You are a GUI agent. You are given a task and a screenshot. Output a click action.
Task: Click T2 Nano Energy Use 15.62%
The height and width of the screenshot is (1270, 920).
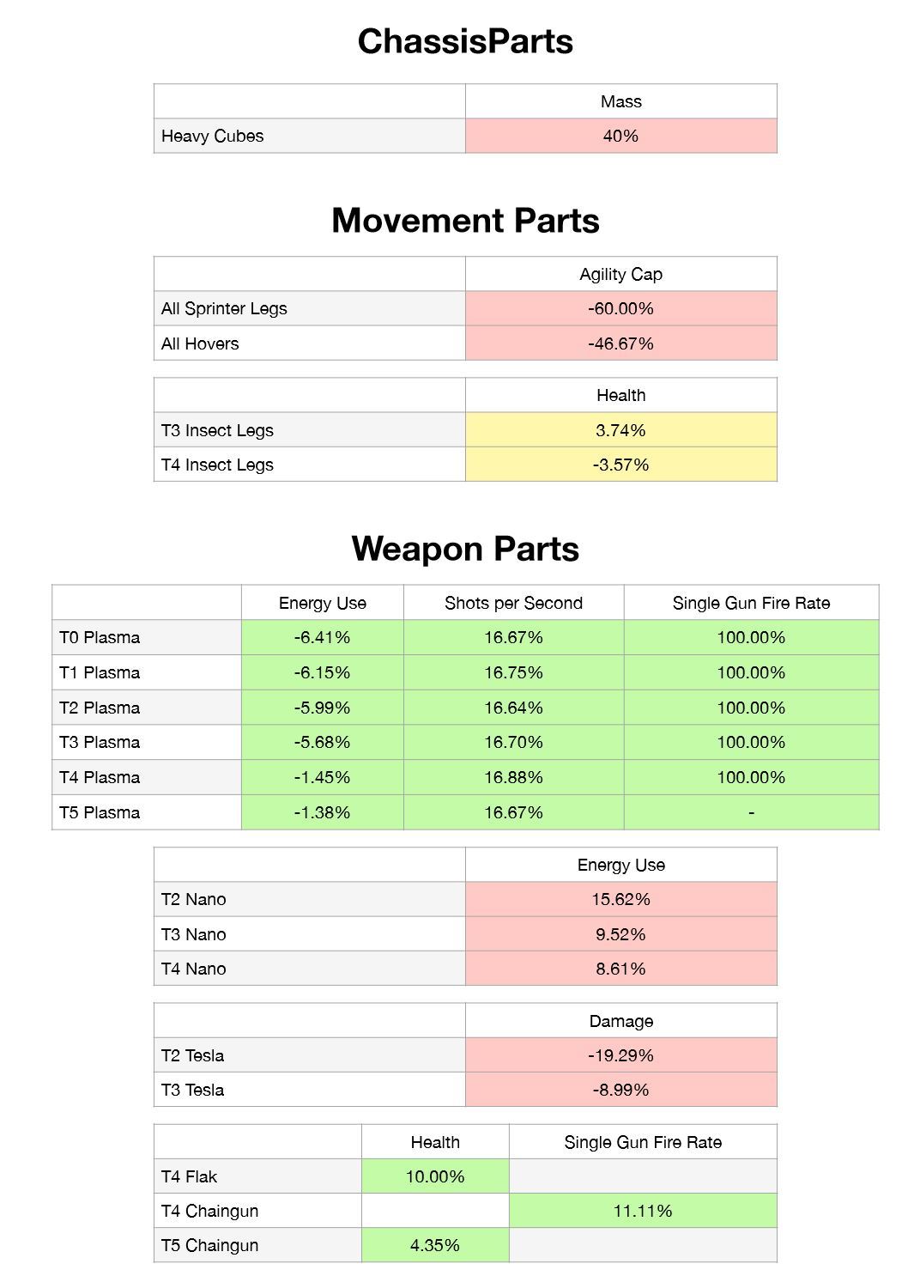621,899
